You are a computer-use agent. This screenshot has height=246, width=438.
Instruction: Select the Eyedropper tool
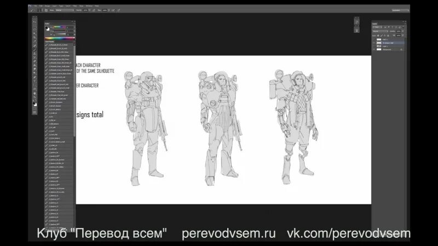coord(34,41)
